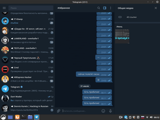Click the Telegram verified checkmark badge

[x=22, y=87]
